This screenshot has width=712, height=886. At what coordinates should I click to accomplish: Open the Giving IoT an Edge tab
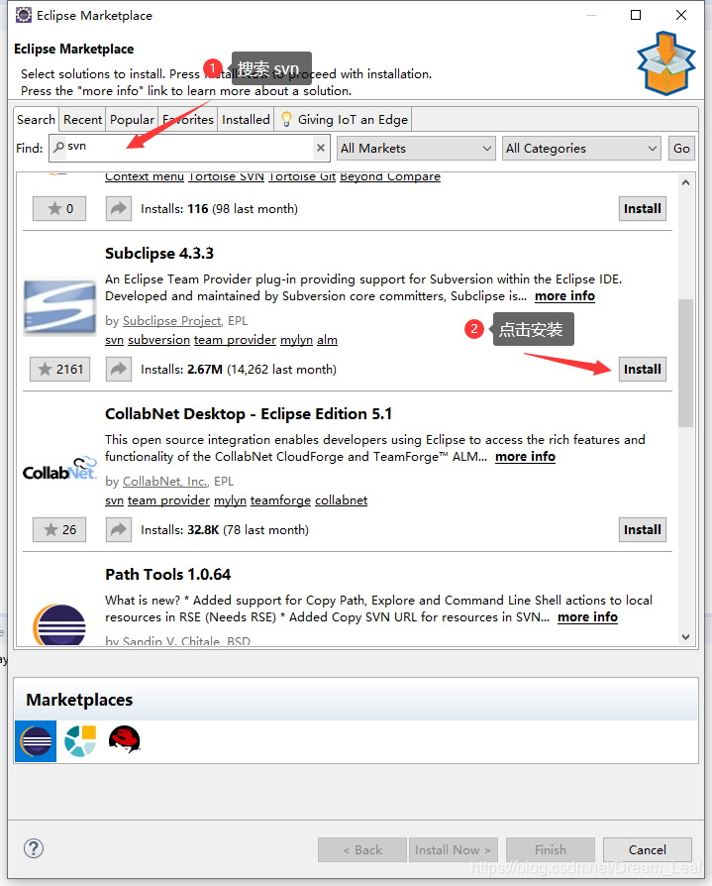[x=344, y=119]
